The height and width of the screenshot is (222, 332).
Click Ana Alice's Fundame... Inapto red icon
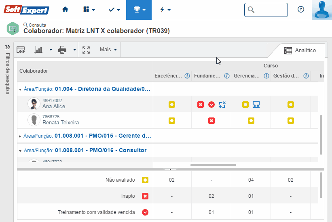(200, 105)
